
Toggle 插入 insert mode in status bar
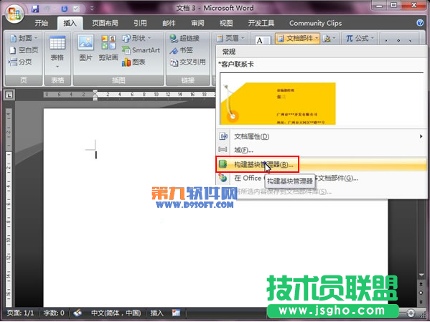(157, 313)
